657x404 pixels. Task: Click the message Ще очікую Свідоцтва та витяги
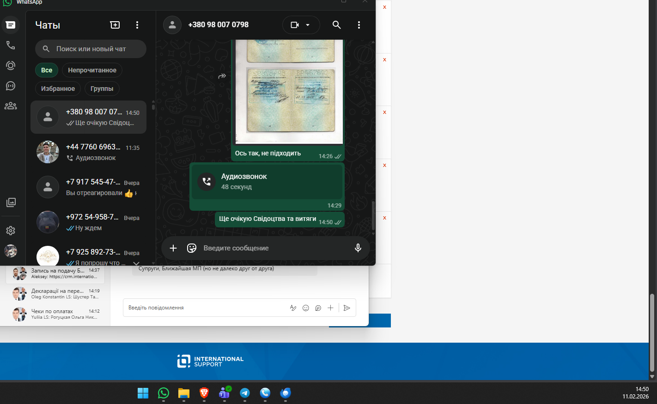[x=268, y=219]
